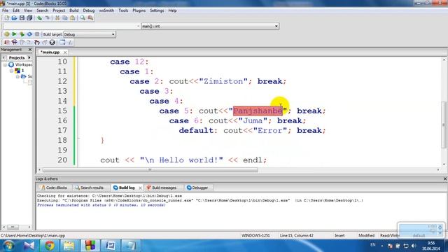
Task: Click the Copy toolbar icon
Action: (65, 18)
